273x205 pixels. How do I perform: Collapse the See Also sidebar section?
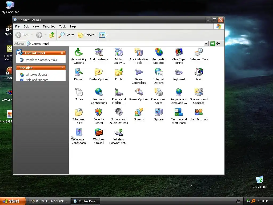[x=62, y=68]
